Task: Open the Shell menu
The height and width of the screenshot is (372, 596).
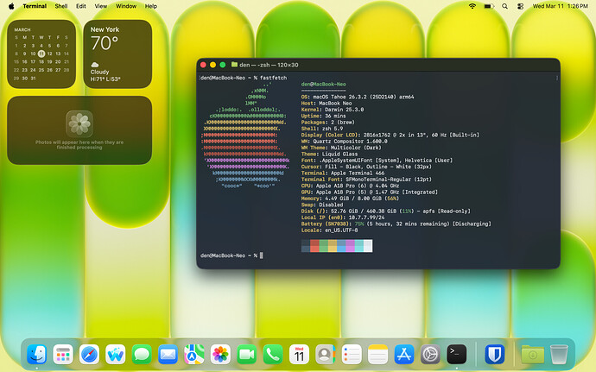Action: point(61,6)
